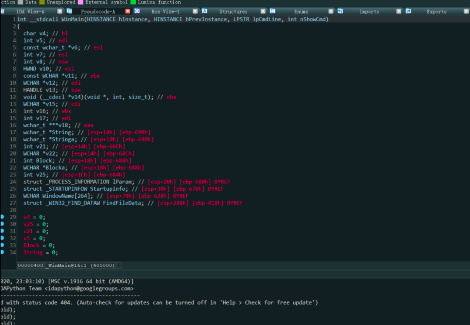This screenshot has width=470, height=325.
Task: Toggle breakpoint dot on line 31
Action: point(3,231)
